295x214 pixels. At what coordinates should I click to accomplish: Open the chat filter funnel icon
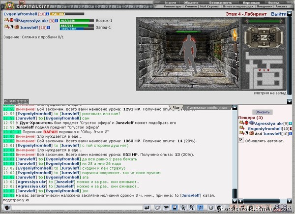[x=166, y=208]
